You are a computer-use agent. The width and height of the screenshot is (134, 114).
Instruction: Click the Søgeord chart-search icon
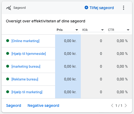pos(9,8)
